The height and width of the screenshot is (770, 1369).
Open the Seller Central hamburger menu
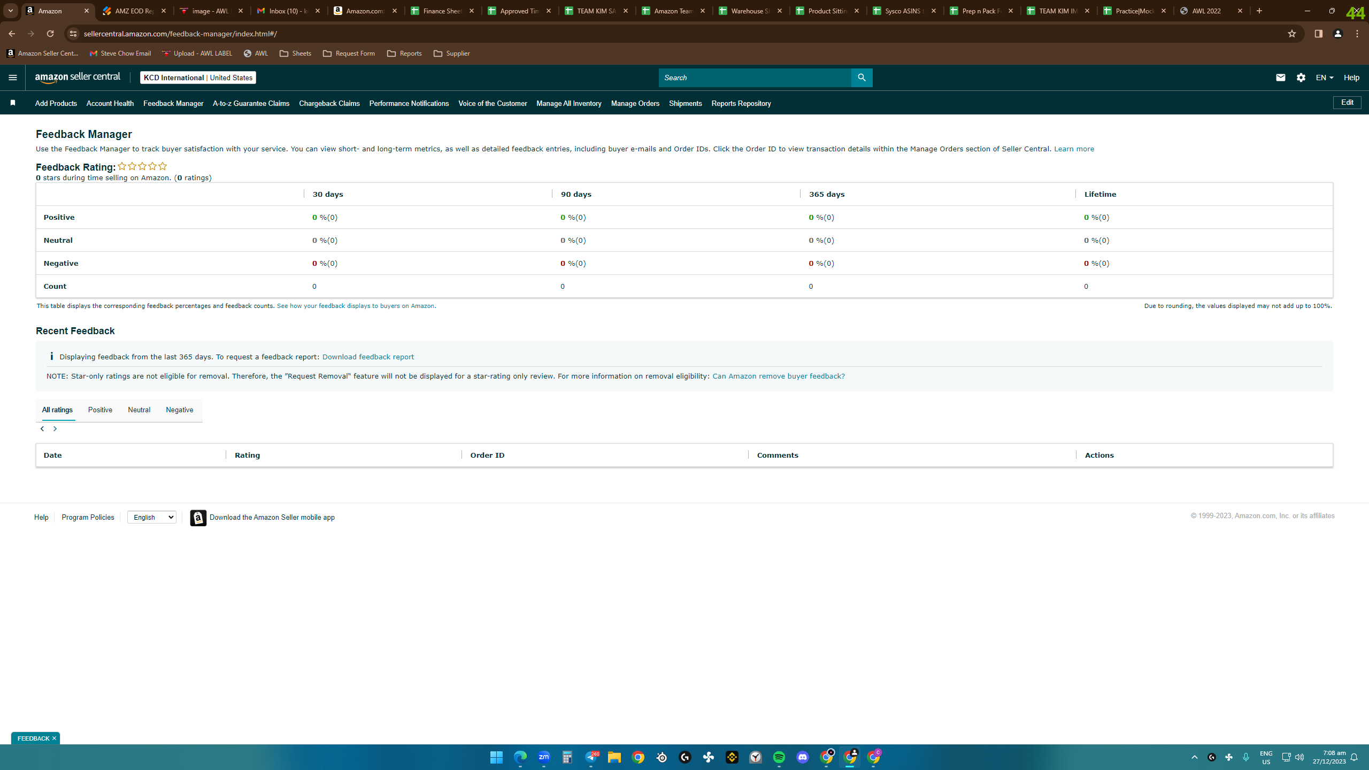(x=13, y=78)
